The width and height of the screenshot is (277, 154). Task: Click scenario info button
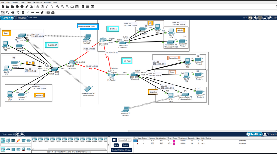(114, 140)
